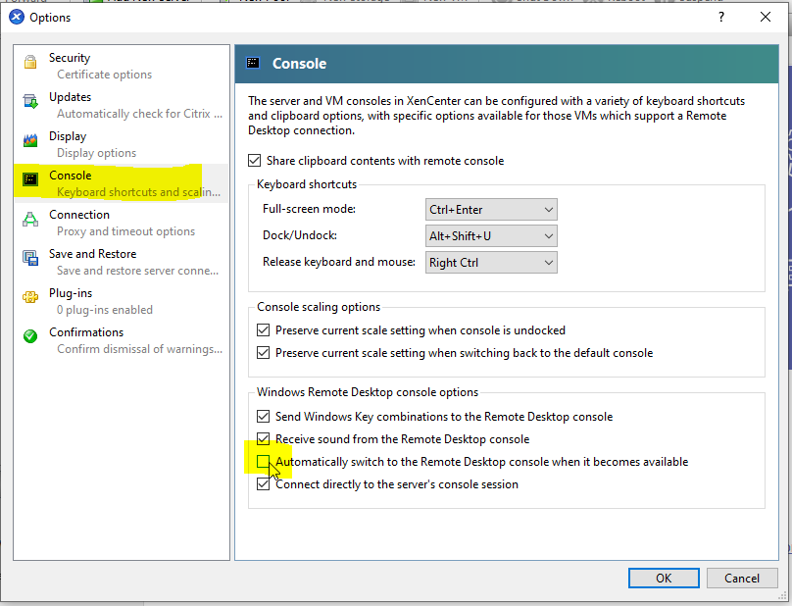Uncheck Receive sound from Remote Desktop console

tap(263, 439)
